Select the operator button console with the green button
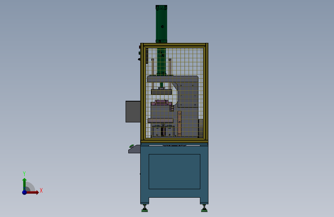 pos(134,149)
